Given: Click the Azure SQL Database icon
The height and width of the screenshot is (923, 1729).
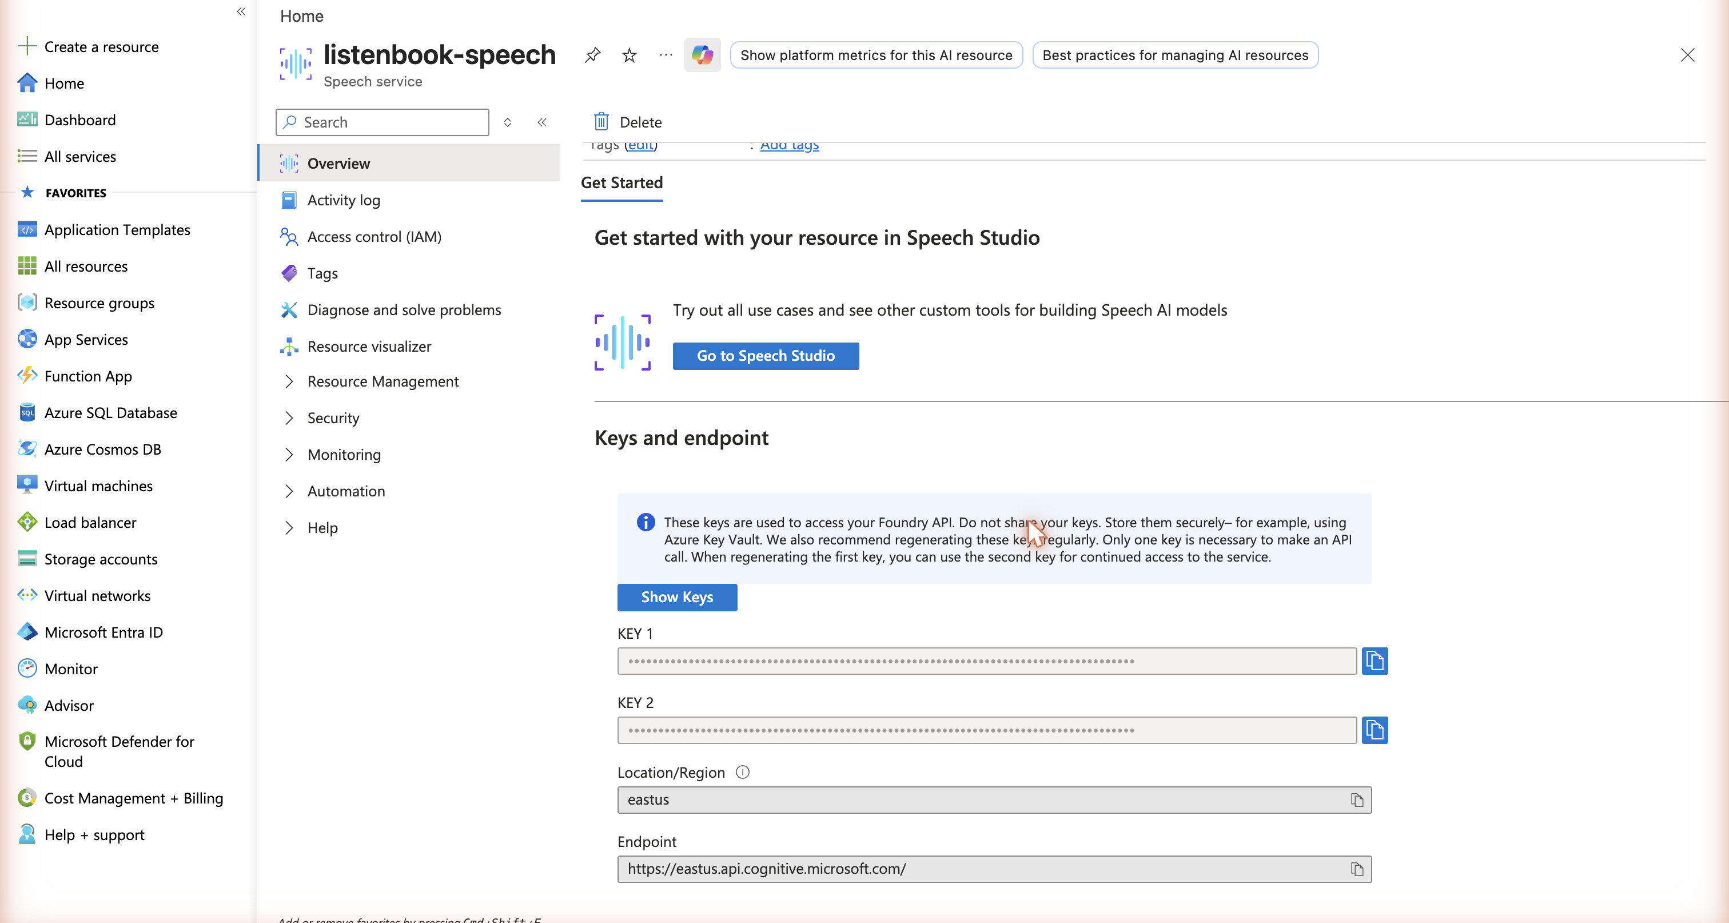Looking at the screenshot, I should 27,412.
